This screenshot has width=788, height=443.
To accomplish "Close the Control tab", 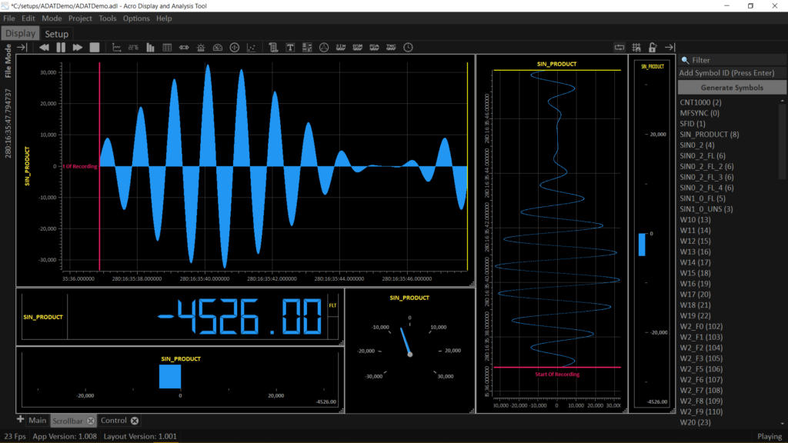I will pos(135,421).
